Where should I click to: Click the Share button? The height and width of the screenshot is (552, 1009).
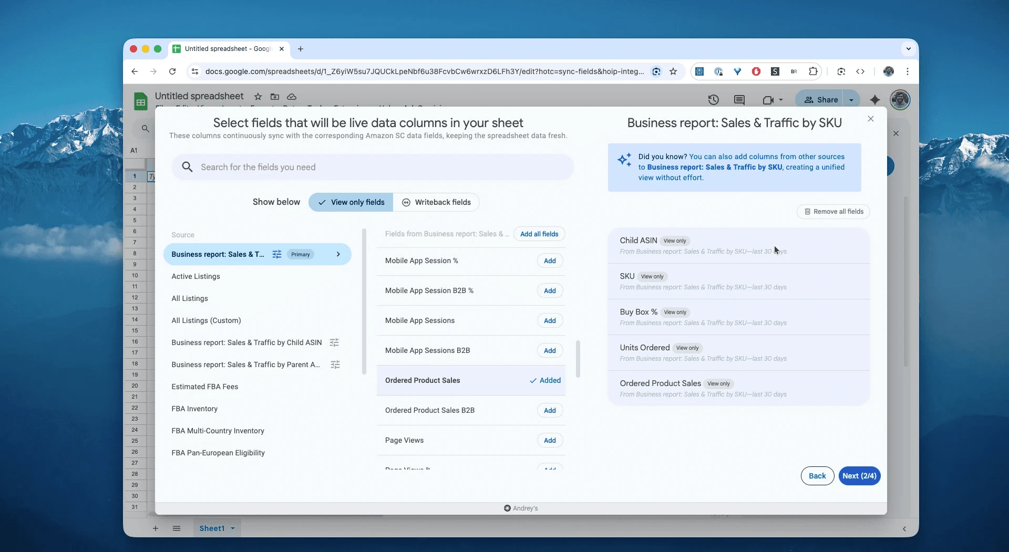[821, 100]
